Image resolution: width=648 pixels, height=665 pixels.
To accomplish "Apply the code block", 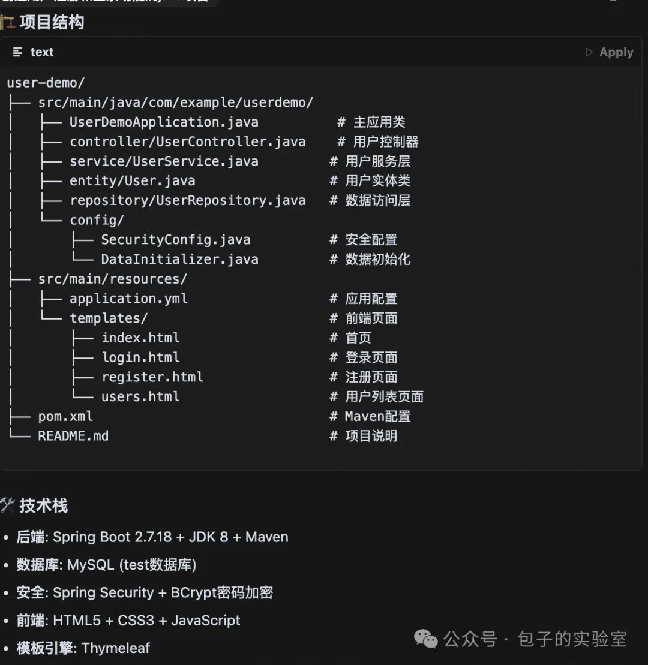I will coord(610,52).
